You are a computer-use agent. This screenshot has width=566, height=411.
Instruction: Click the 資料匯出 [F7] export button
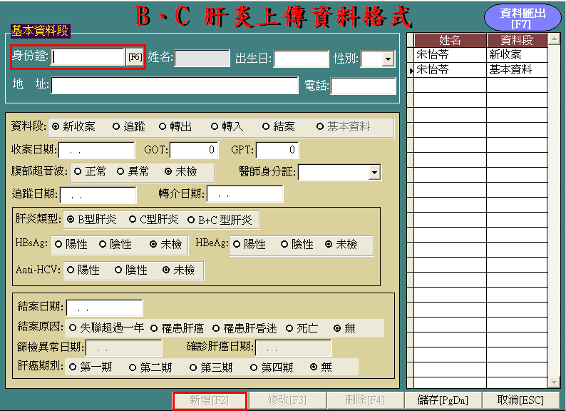tap(524, 18)
